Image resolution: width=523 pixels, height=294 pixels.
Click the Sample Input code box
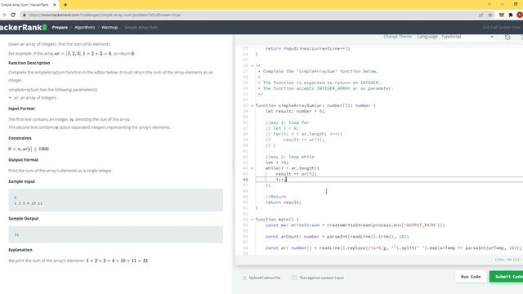[x=116, y=200]
